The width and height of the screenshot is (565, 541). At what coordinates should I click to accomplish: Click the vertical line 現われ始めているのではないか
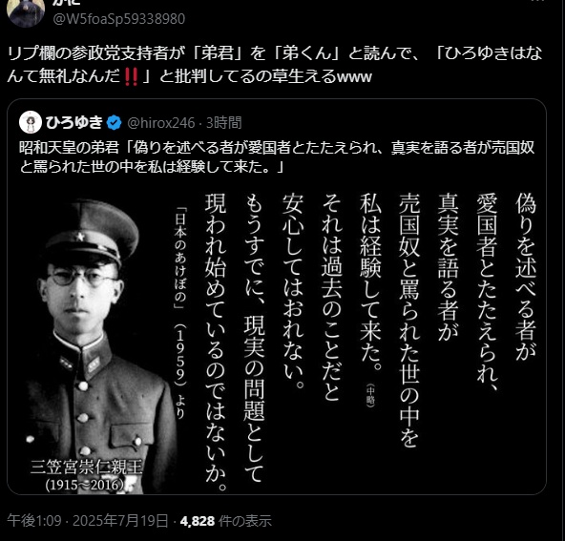click(x=217, y=343)
